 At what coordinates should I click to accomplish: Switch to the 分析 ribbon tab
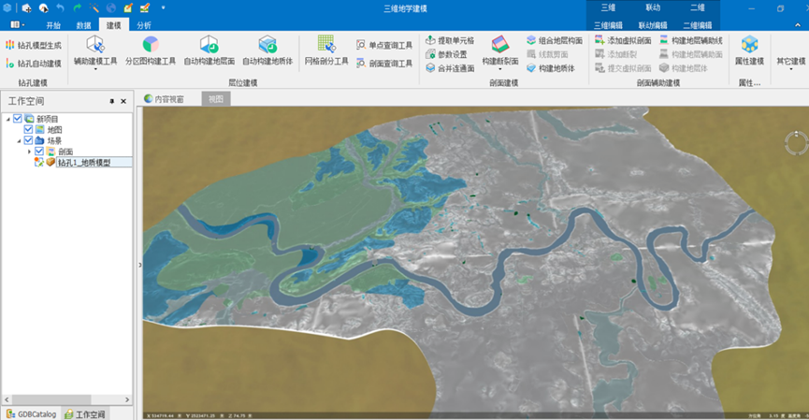[143, 25]
